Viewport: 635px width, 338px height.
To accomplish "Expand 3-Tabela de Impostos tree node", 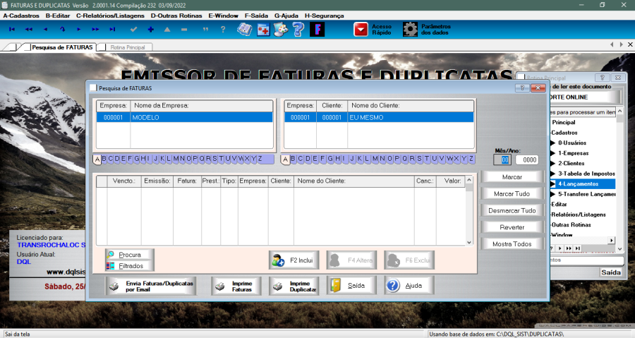I will coord(553,173).
